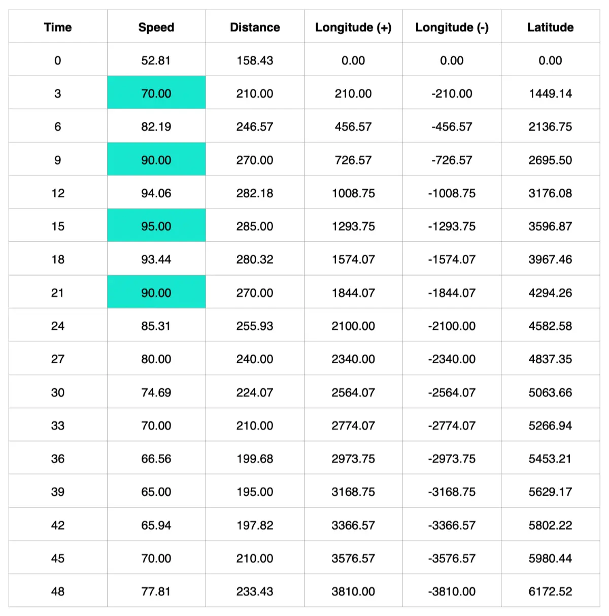Select the Latitude header cell
Viewport: 609px width, 616px height.
[550, 27]
